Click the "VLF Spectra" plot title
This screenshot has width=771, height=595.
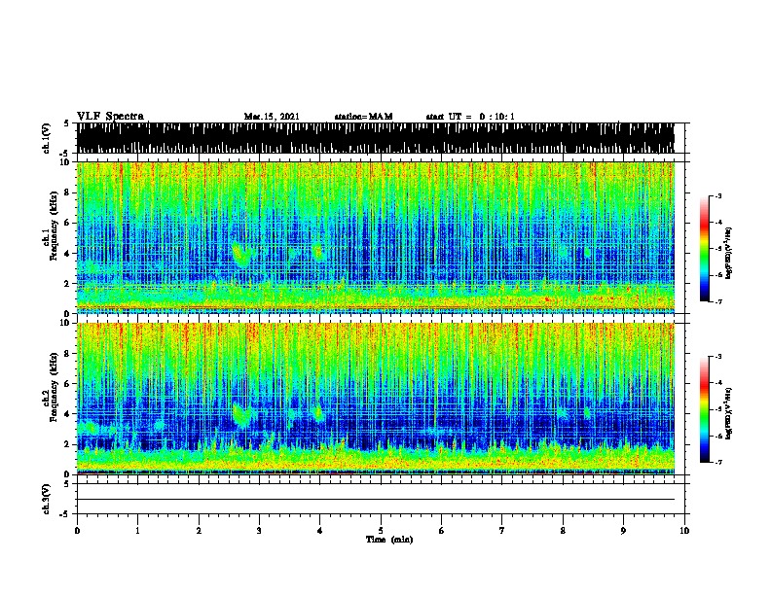110,116
